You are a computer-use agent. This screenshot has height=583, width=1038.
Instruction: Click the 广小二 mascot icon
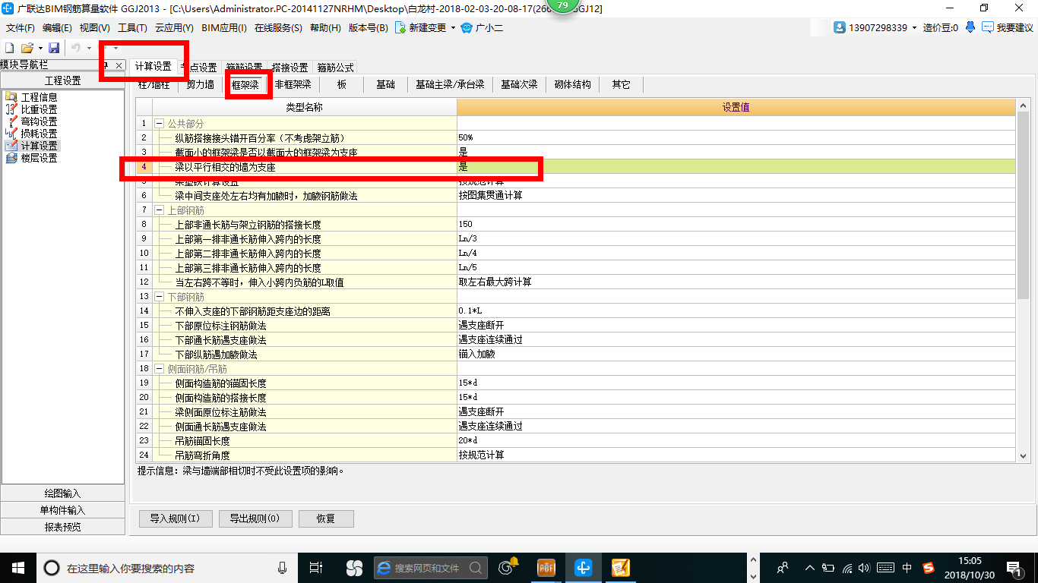[x=467, y=28]
